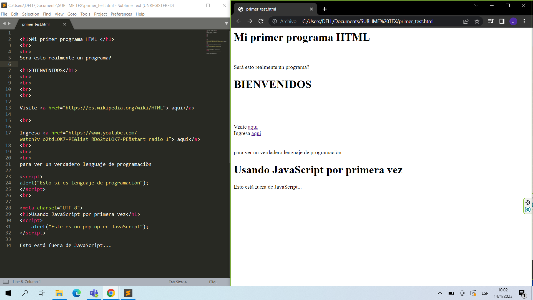Open a new Chrome tab with plus
Screen dimensions: 533x300
pos(325,9)
